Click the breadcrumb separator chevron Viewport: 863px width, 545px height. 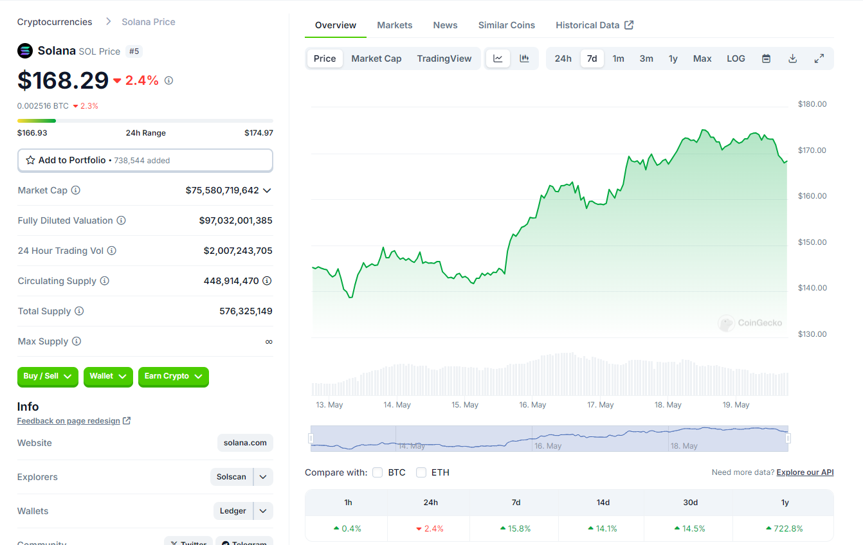pos(107,22)
